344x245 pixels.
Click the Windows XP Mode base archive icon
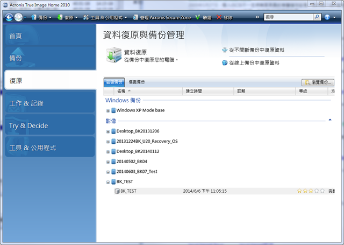(113, 110)
